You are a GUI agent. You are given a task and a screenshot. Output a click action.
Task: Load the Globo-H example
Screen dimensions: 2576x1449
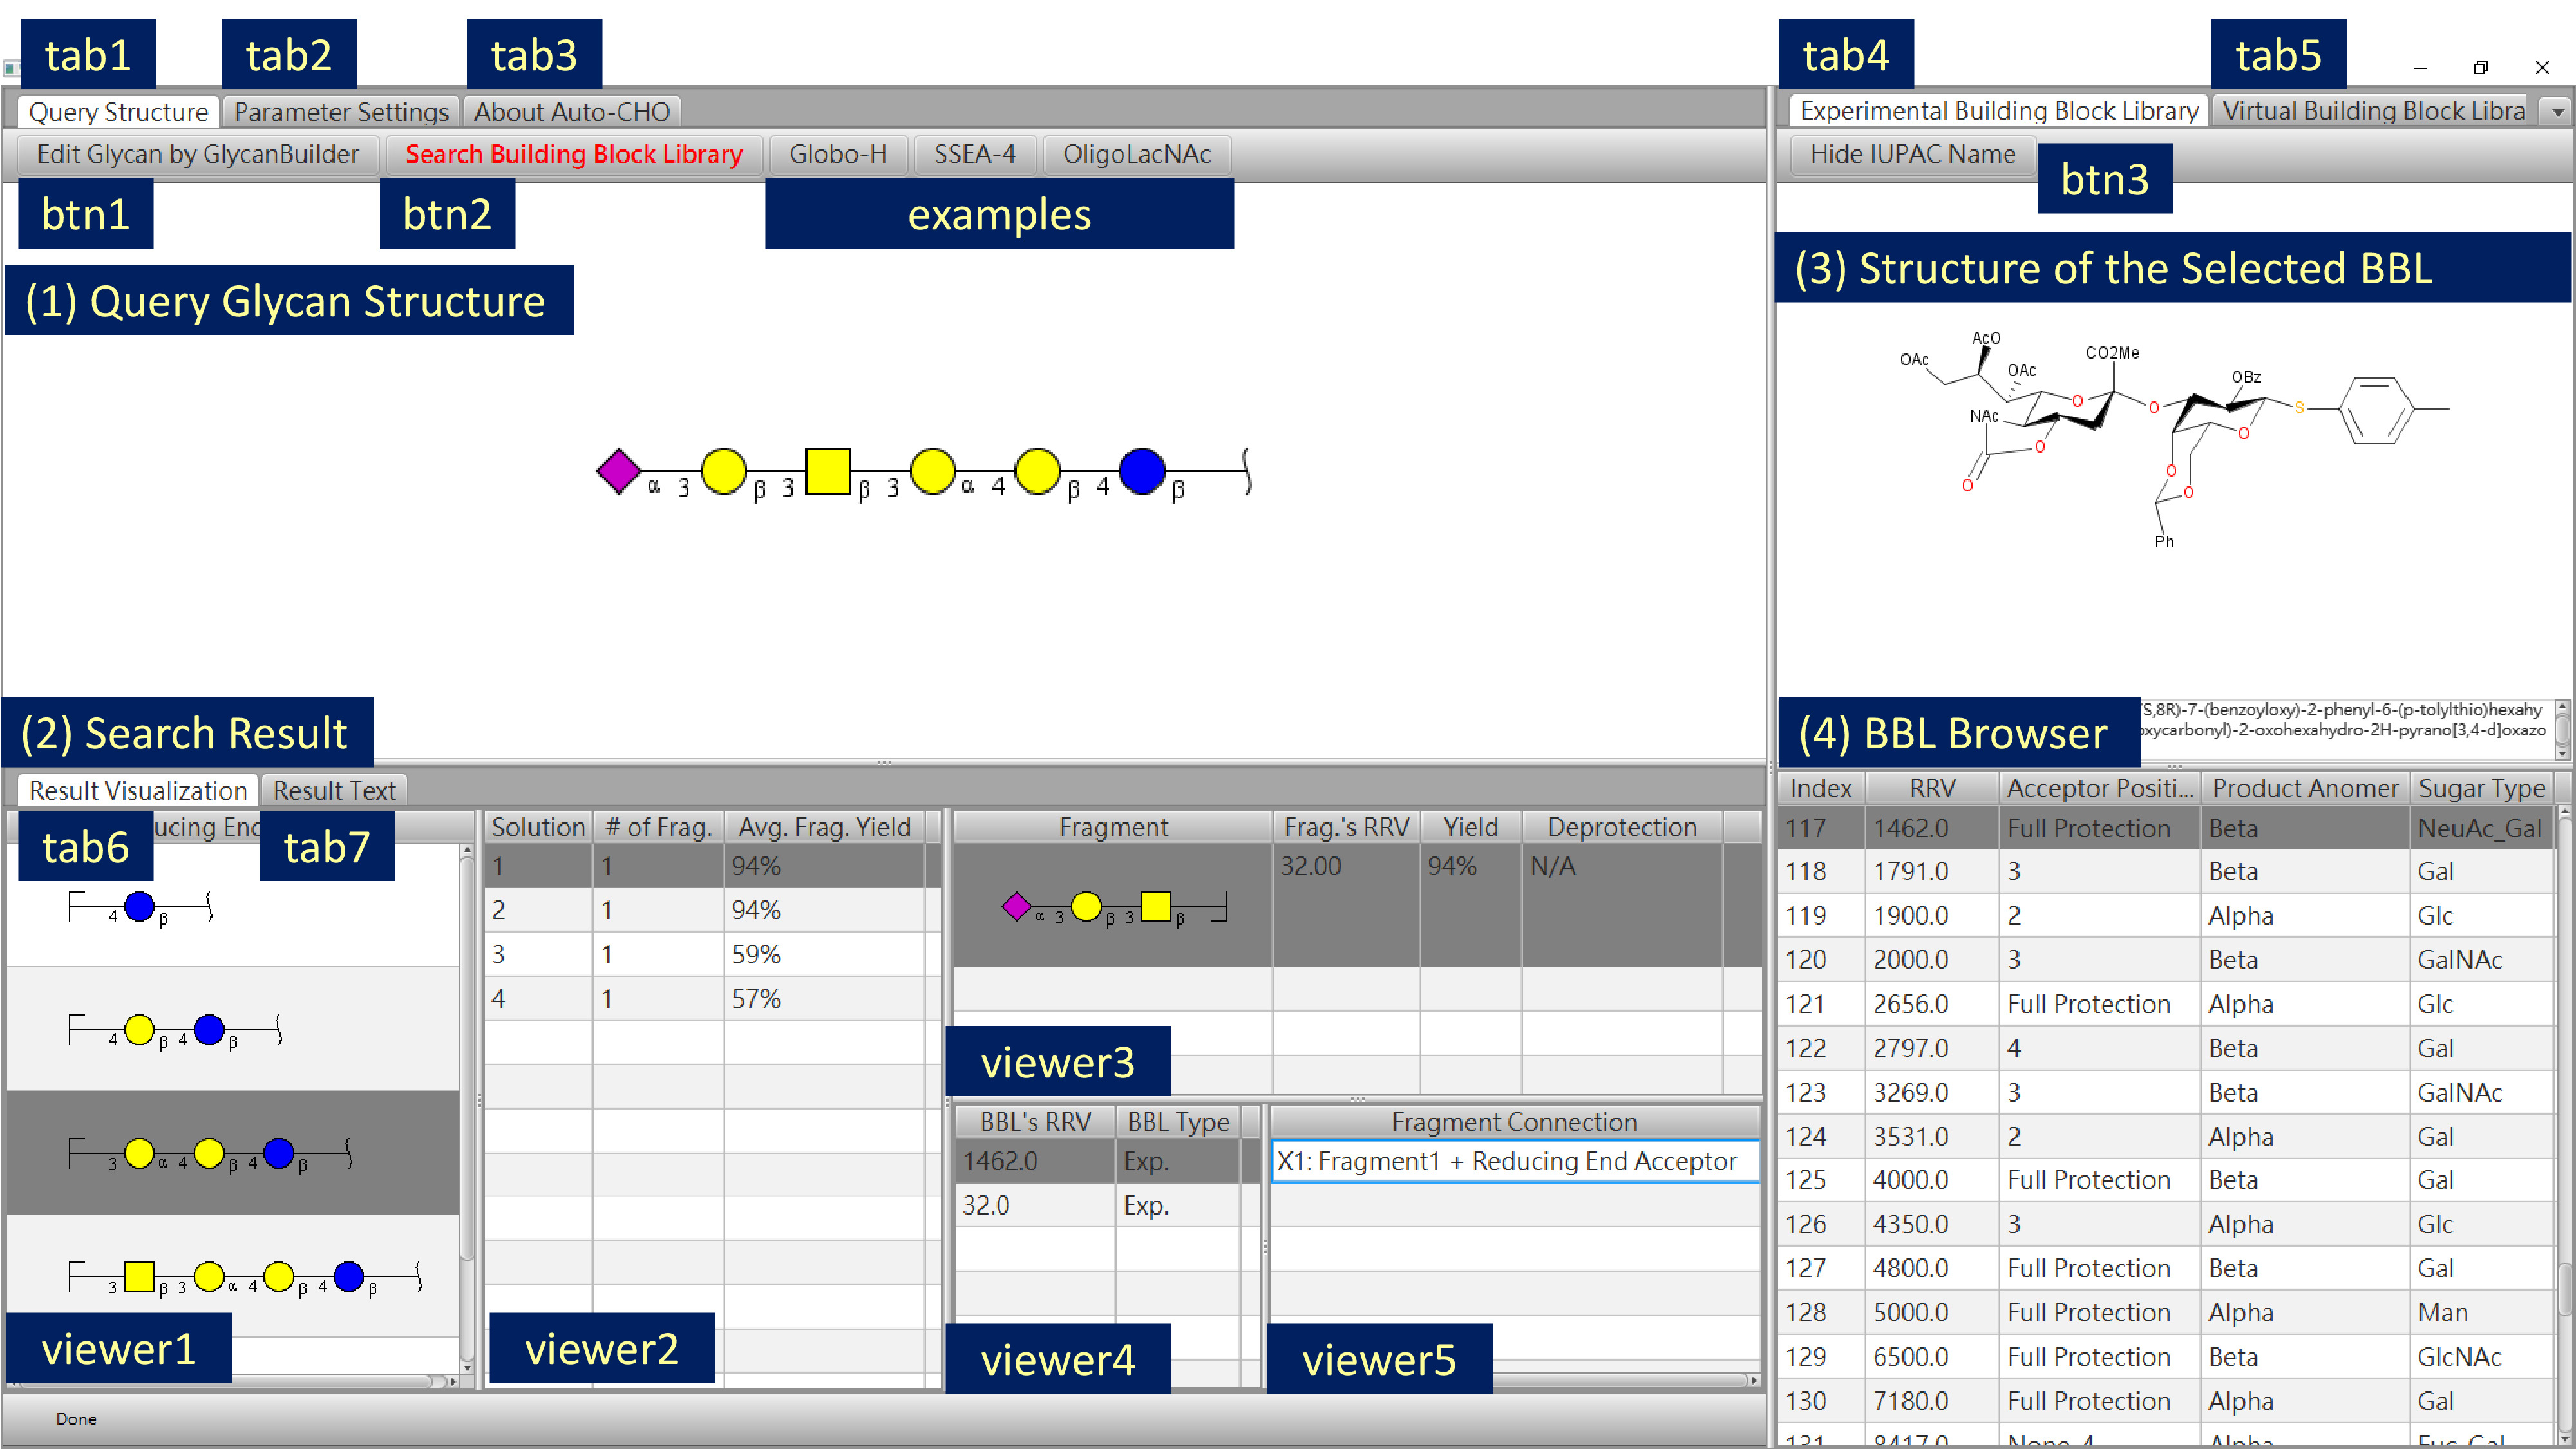pyautogui.click(x=837, y=154)
